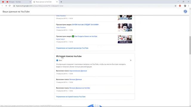
Task: Reload the page with the refresh icon
Action: [10, 6]
